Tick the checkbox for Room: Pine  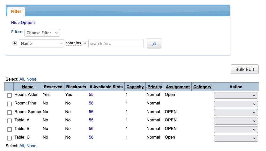pyautogui.click(x=9, y=104)
